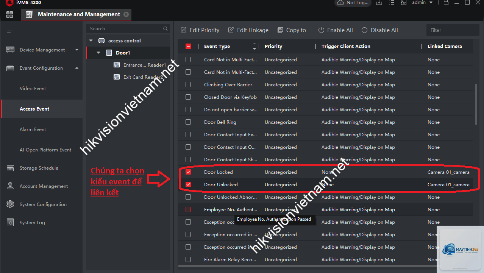Collapse the Event Configuration arrow

77,68
